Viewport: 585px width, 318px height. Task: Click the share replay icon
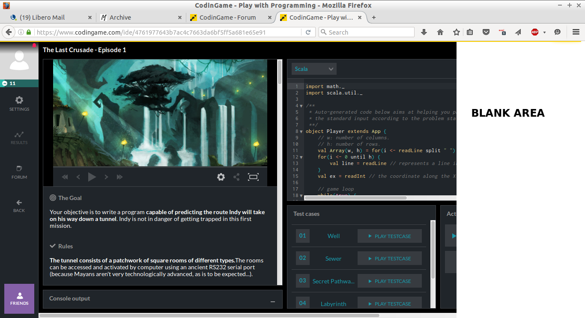pyautogui.click(x=236, y=177)
